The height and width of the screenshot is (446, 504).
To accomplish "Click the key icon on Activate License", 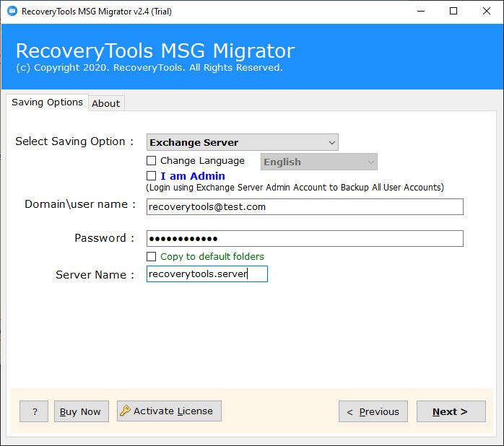I will [x=125, y=411].
